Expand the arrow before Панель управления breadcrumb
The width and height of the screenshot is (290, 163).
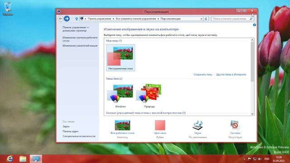[x=86, y=19]
